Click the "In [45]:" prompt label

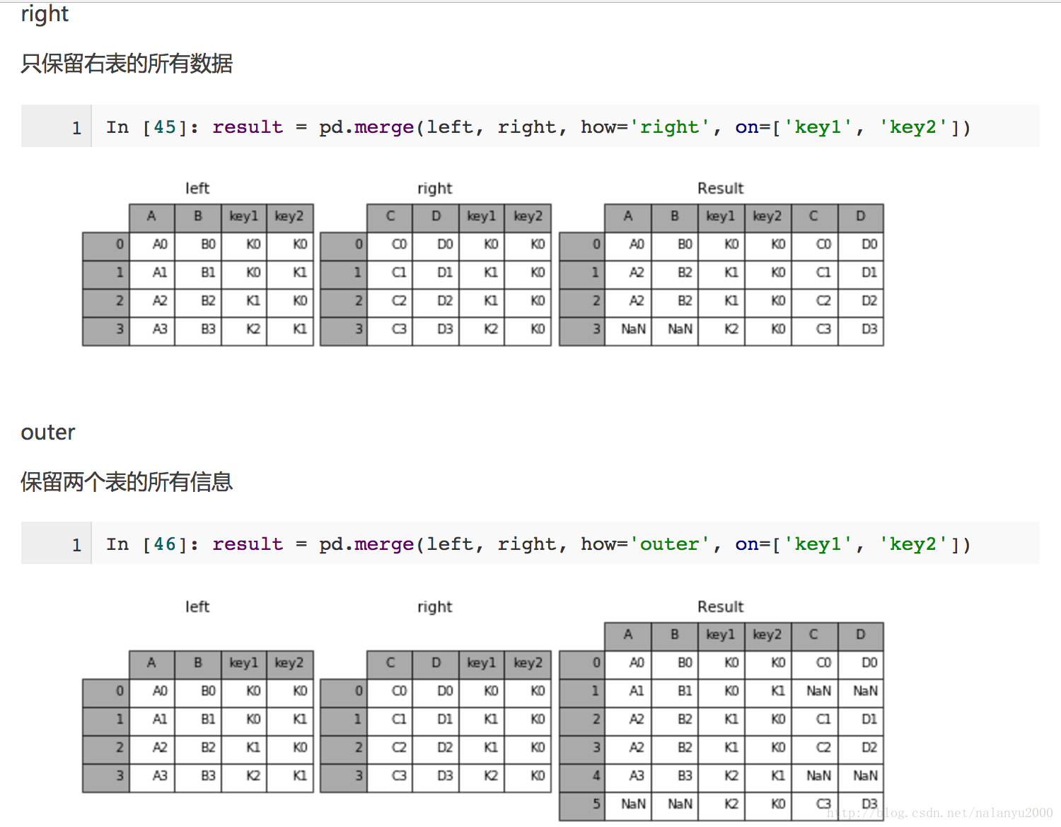[153, 127]
